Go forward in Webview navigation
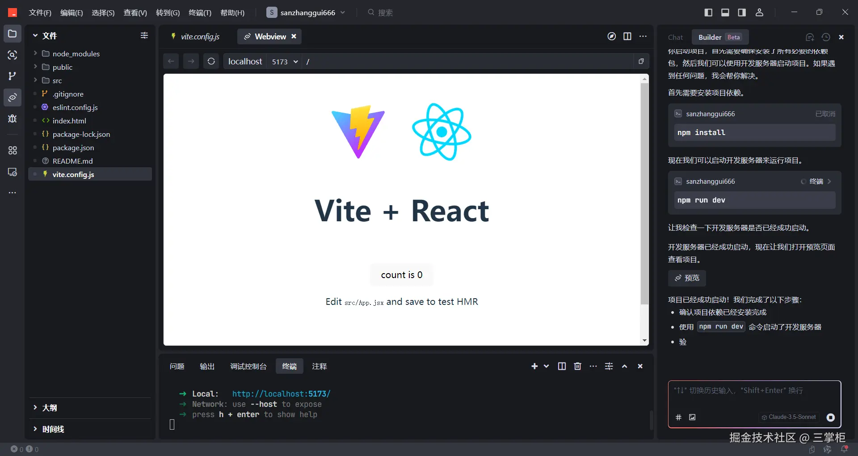The width and height of the screenshot is (858, 456). [191, 61]
